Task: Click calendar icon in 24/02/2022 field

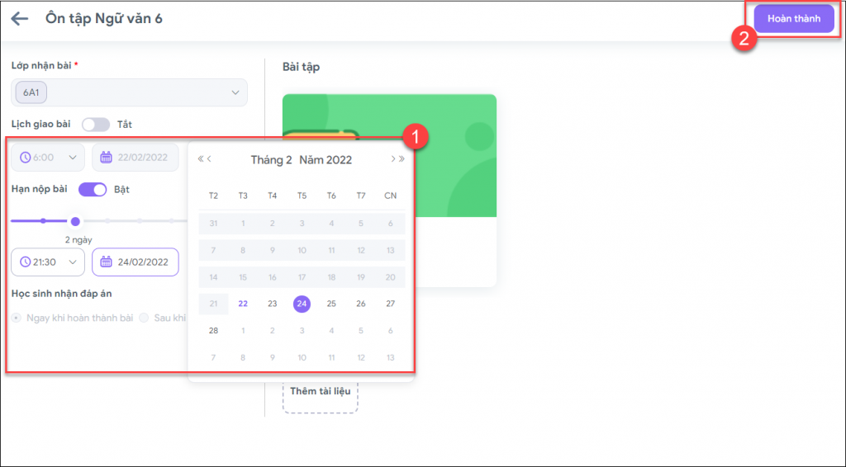Action: click(x=106, y=262)
